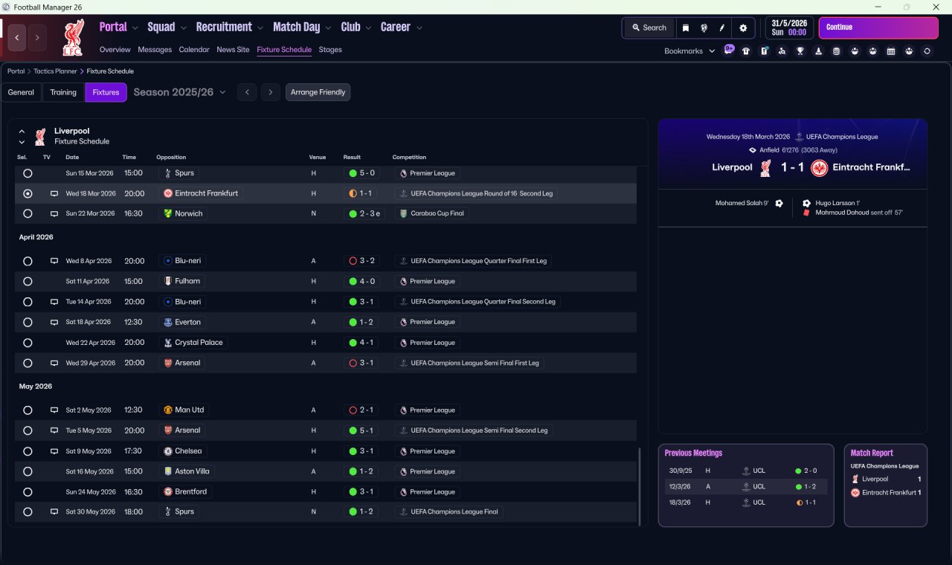Open the Match Report panel
Image resolution: width=952 pixels, height=565 pixels.
click(886, 485)
